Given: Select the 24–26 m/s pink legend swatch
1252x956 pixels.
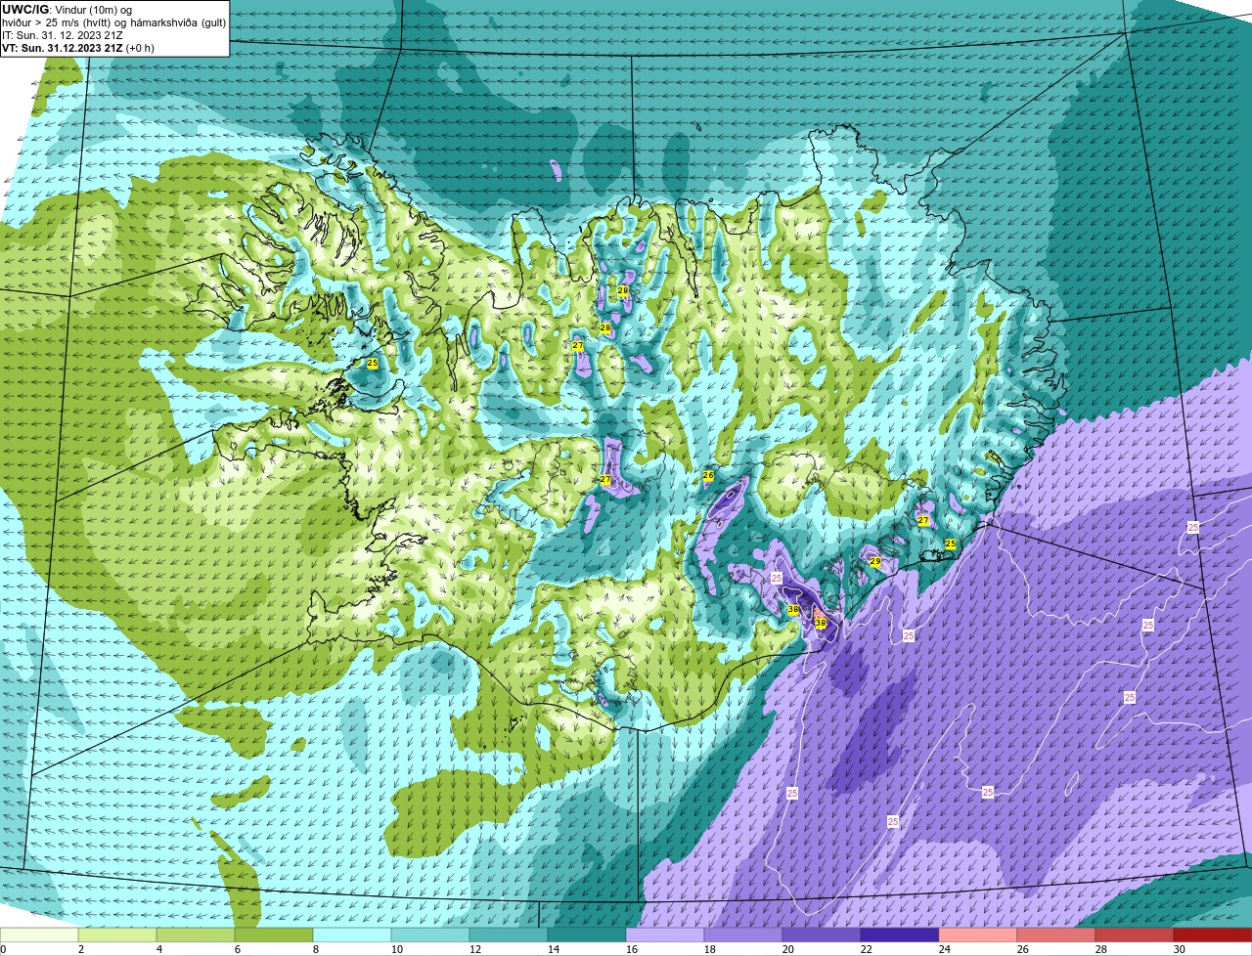Looking at the screenshot, I should point(978,935).
